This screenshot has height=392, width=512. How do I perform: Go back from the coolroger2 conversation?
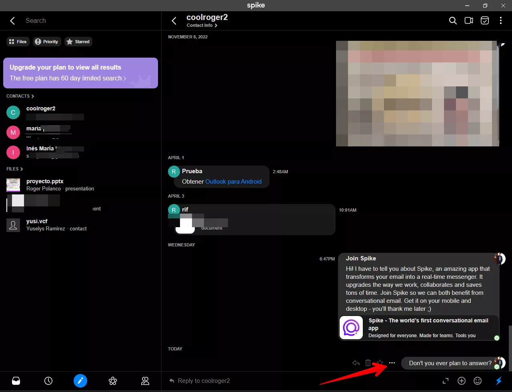coord(174,21)
